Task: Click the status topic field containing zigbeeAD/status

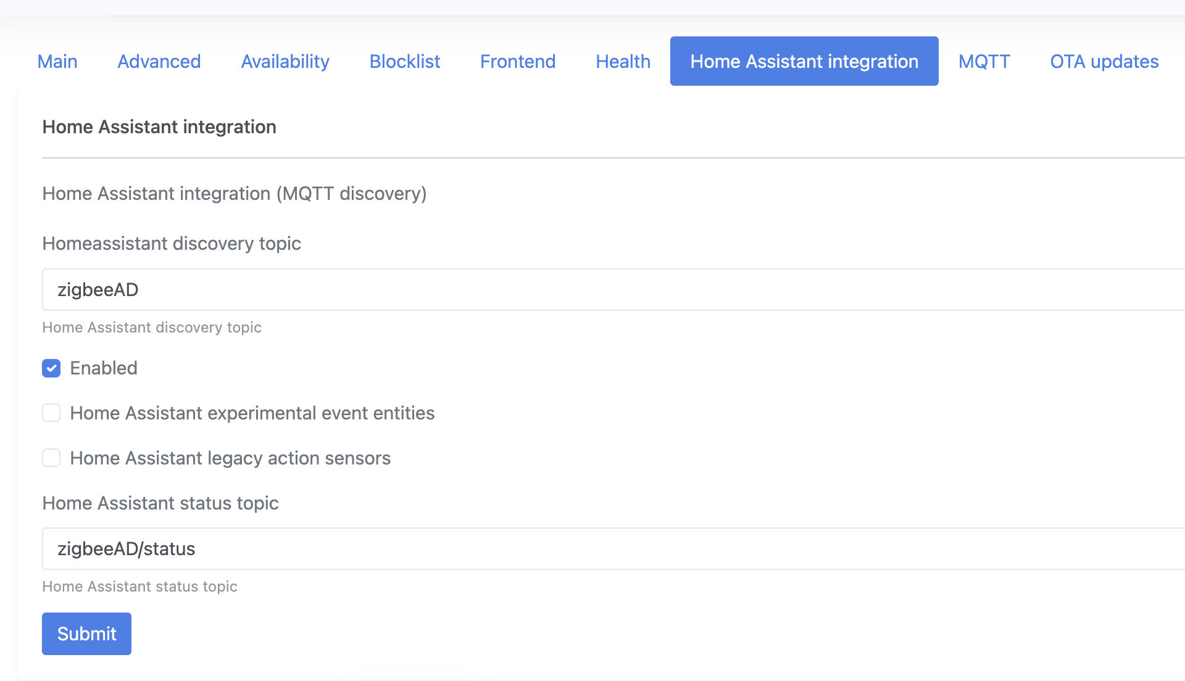Action: pos(611,549)
